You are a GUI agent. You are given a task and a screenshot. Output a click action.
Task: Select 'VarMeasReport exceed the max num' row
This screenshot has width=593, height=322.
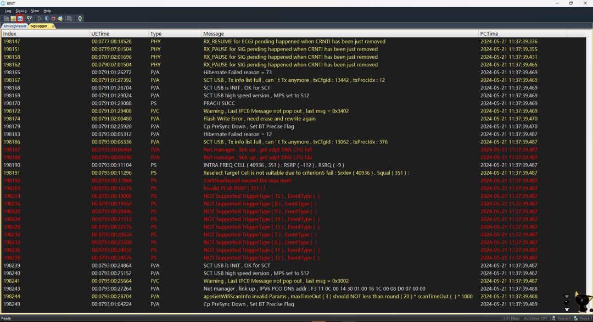[293, 180]
